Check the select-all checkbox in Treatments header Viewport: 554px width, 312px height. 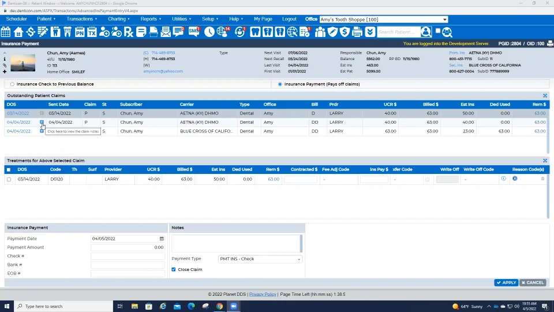coord(9,170)
